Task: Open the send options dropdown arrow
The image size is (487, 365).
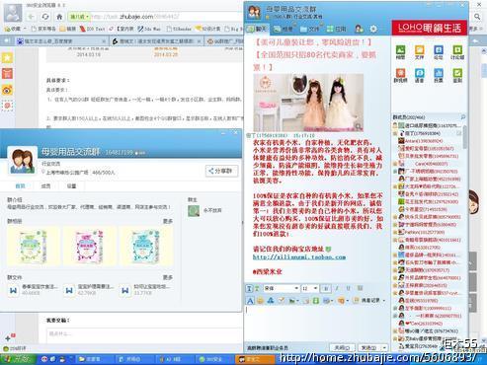Action: (x=384, y=347)
